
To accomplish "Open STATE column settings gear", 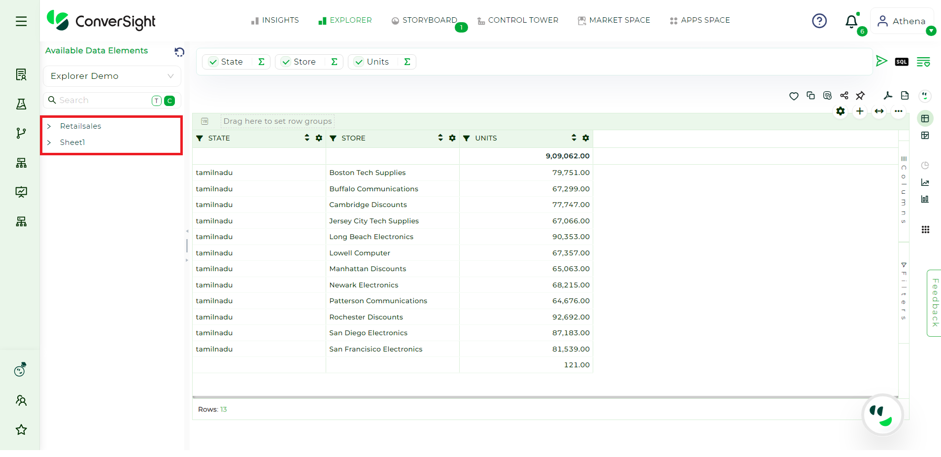I will pos(319,138).
